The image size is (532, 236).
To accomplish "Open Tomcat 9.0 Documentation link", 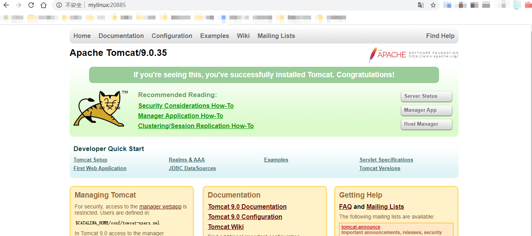I will tap(247, 206).
